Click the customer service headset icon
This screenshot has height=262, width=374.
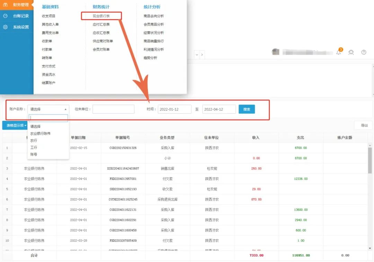pos(351,52)
